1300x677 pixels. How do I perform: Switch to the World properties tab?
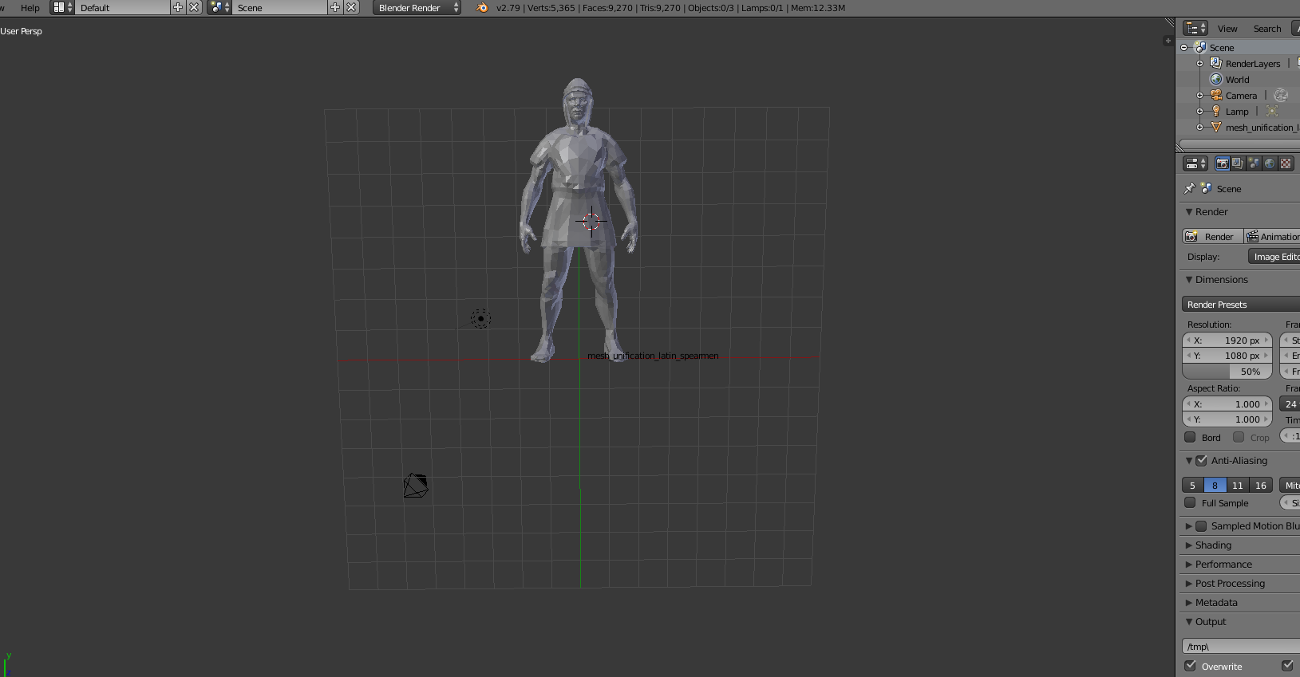(x=1270, y=163)
